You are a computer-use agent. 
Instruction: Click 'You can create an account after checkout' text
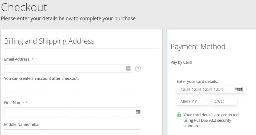pyautogui.click(x=41, y=78)
